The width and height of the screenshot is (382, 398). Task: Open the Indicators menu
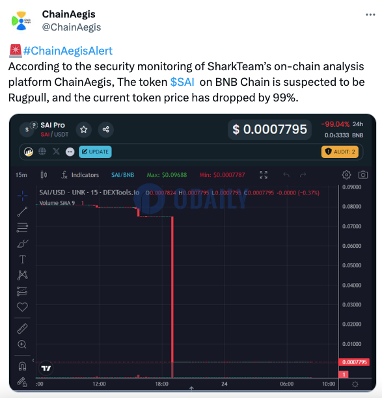(80, 175)
